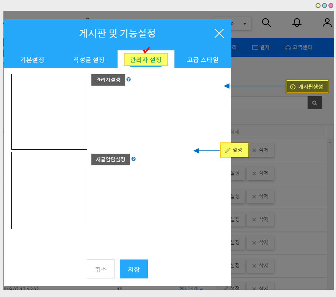Switch to the 작성글 설정 tab
This screenshot has width=336, height=297.
89,60
